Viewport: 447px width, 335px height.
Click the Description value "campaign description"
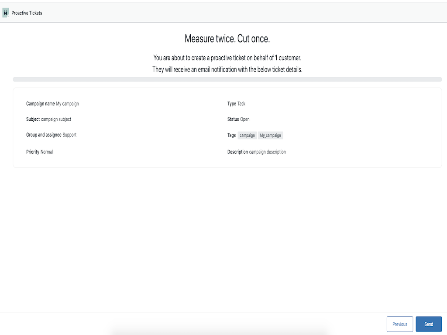coord(267,152)
